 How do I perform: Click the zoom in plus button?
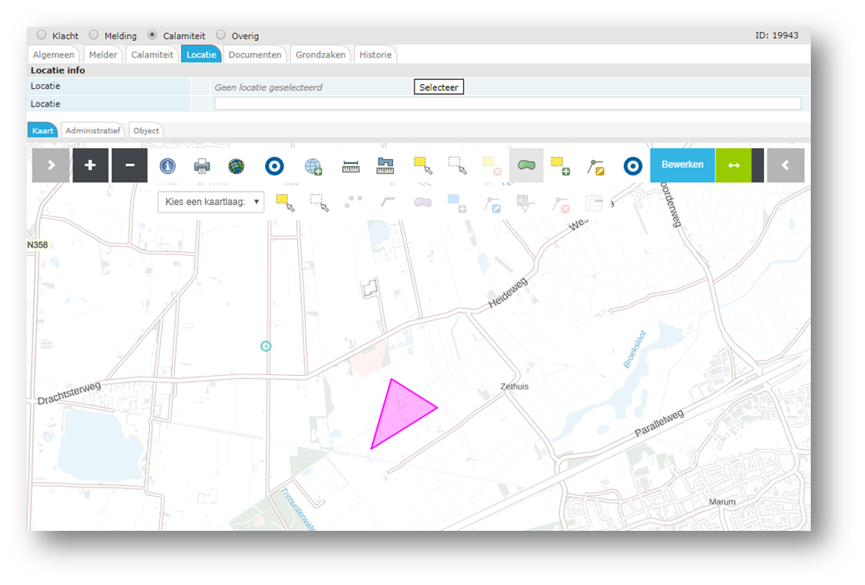[x=90, y=165]
